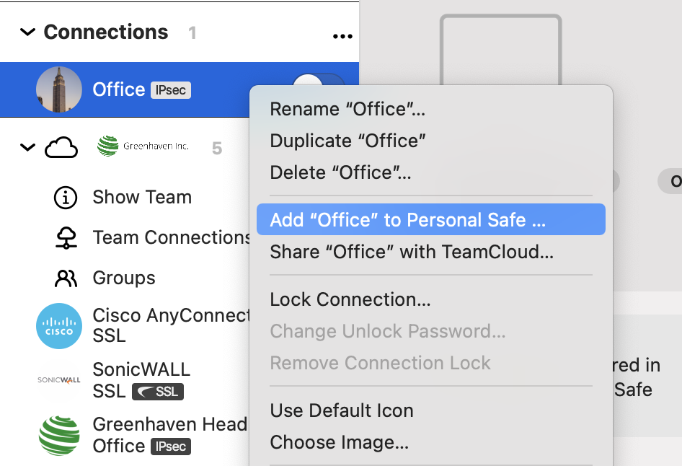Viewport: 682px width, 466px height.
Task: Click the Office connection skyscraper avatar
Action: pyautogui.click(x=58, y=89)
